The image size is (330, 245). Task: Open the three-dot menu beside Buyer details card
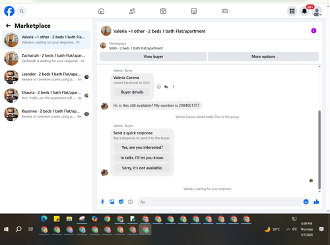pyautogui.click(x=173, y=87)
